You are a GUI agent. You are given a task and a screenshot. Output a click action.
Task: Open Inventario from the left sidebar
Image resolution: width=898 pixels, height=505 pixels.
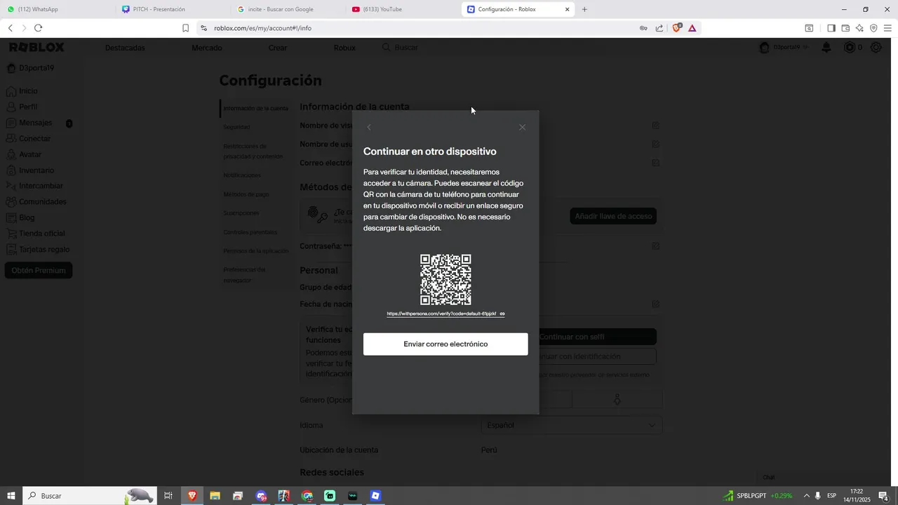[36, 170]
